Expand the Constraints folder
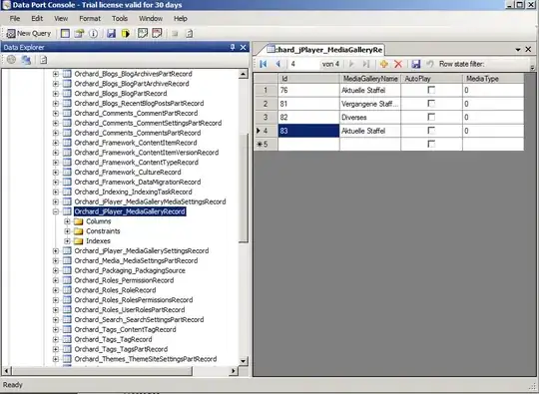 tap(68, 231)
